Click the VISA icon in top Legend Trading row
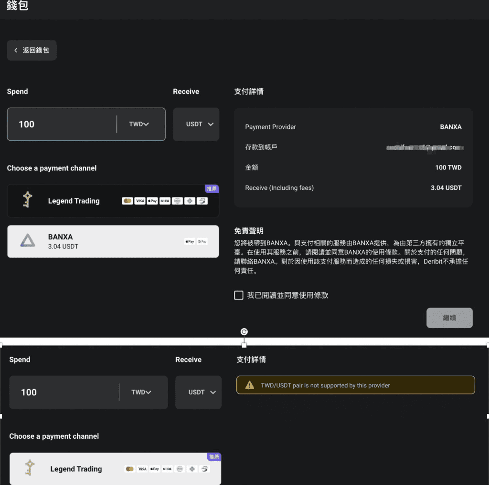The height and width of the screenshot is (485, 489). [140, 201]
